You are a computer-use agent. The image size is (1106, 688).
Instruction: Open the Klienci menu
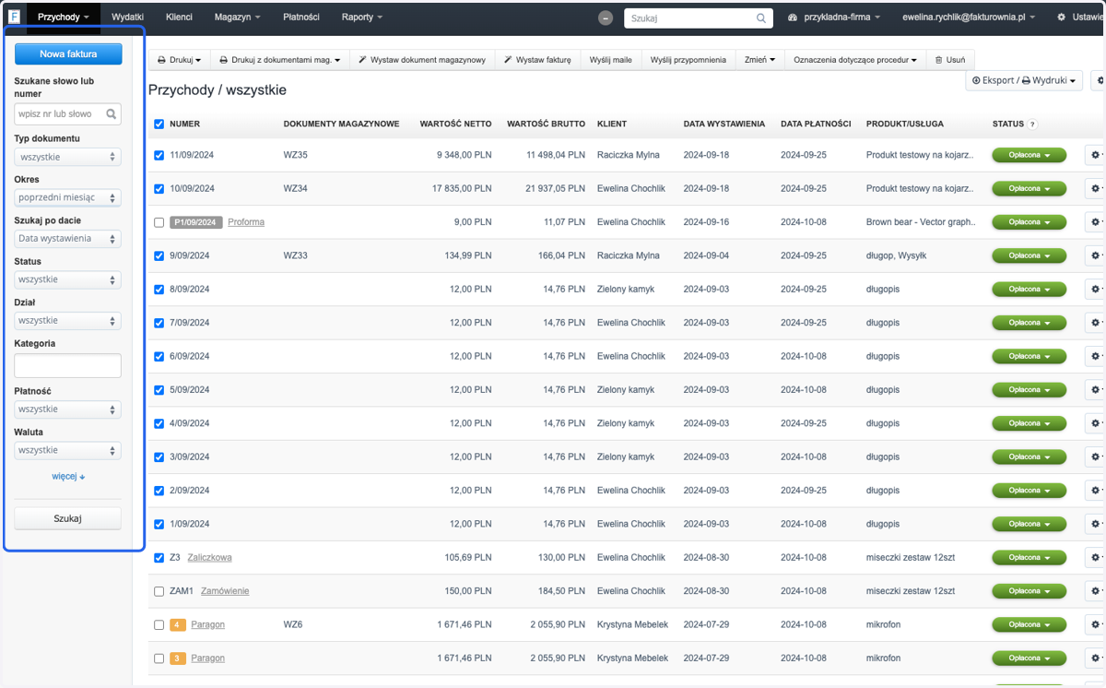(x=179, y=18)
